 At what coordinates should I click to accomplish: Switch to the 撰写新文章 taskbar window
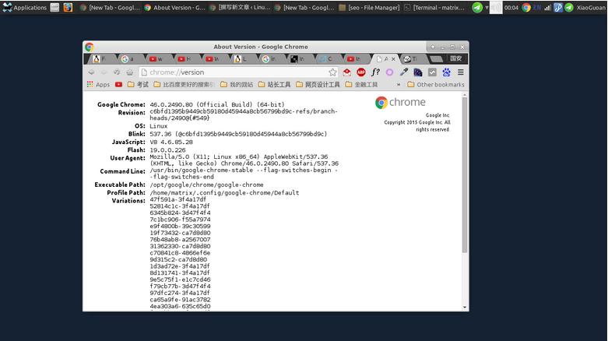point(239,7)
